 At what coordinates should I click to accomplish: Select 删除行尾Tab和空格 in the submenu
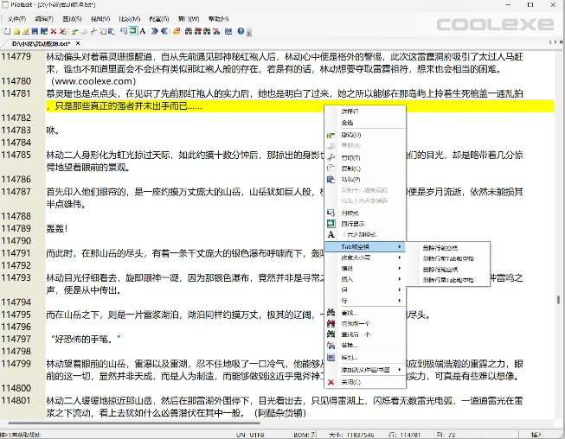point(448,280)
